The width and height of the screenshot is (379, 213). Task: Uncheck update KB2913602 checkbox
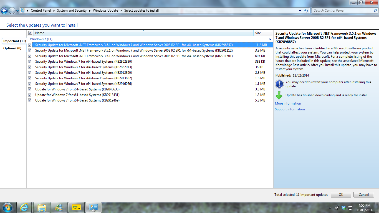point(30,78)
